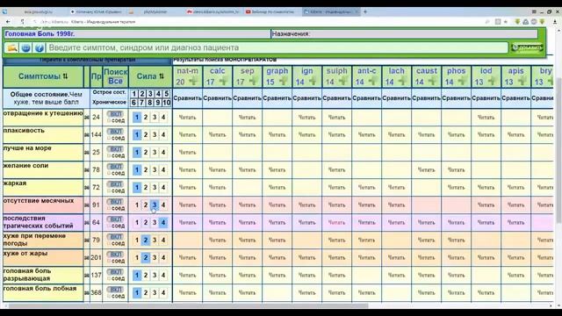Add remedy ant-c with its green plus
562x316 pixels.
(x=372, y=82)
